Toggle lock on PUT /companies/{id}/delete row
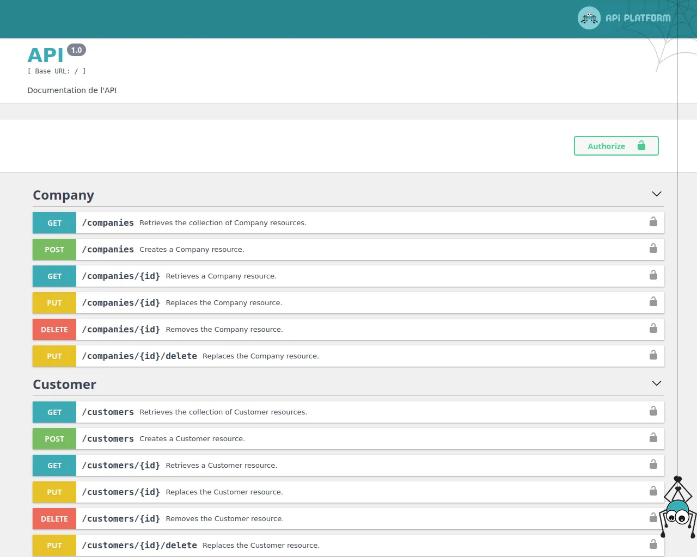Viewport: 697px width, 557px height. click(653, 355)
